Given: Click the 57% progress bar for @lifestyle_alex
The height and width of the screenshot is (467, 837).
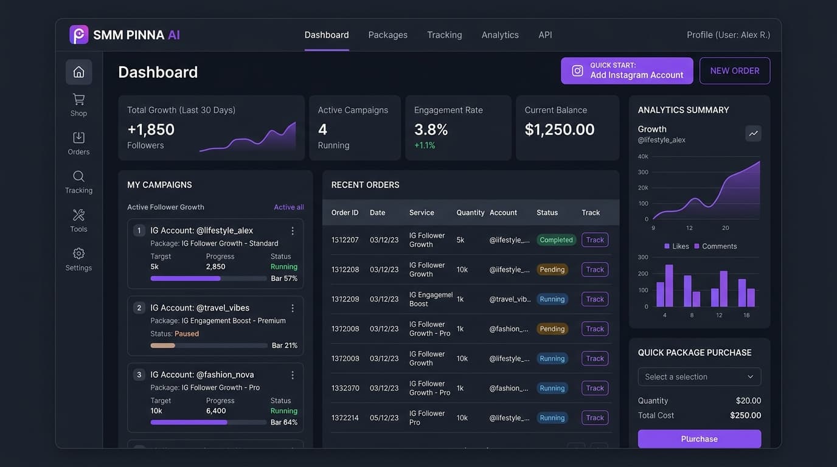Looking at the screenshot, I should click(209, 278).
